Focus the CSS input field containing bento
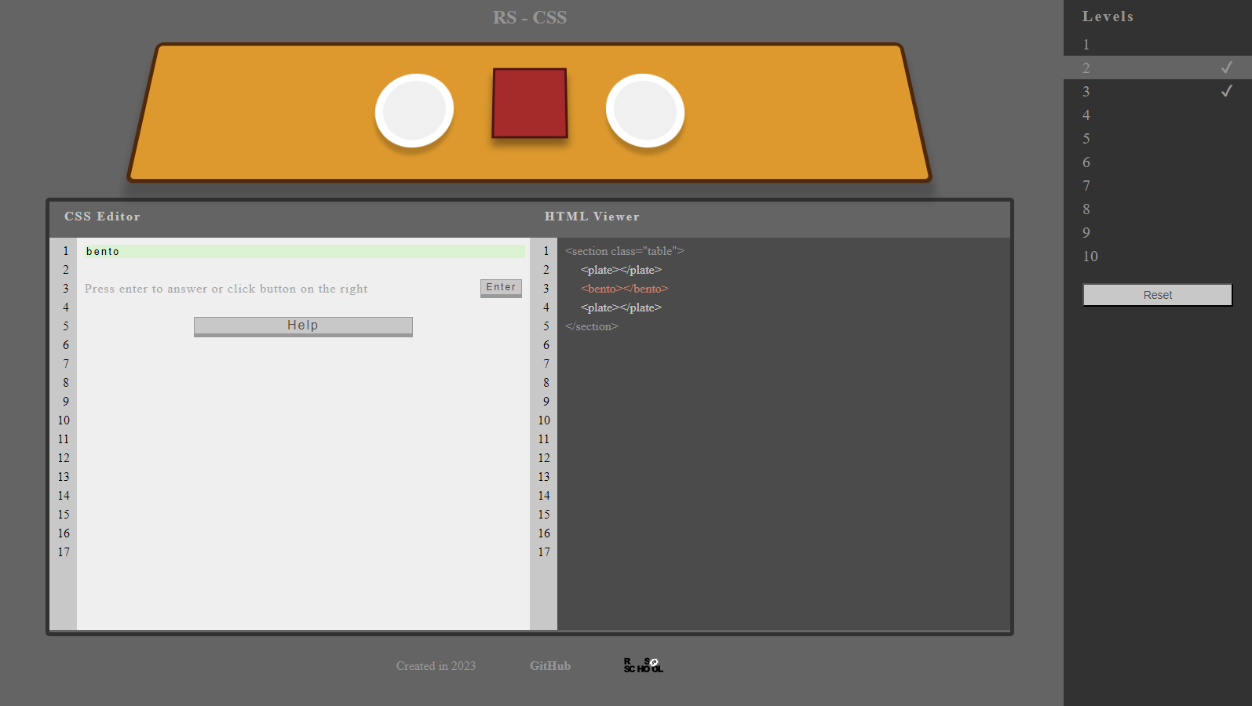This screenshot has width=1252, height=706. tap(305, 251)
